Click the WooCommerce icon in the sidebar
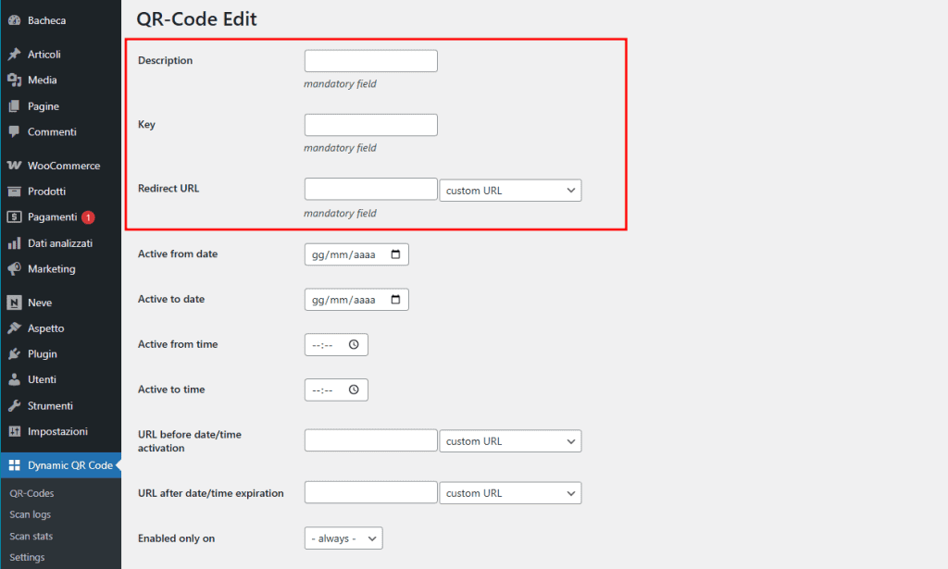Image resolution: width=948 pixels, height=569 pixels. [14, 165]
